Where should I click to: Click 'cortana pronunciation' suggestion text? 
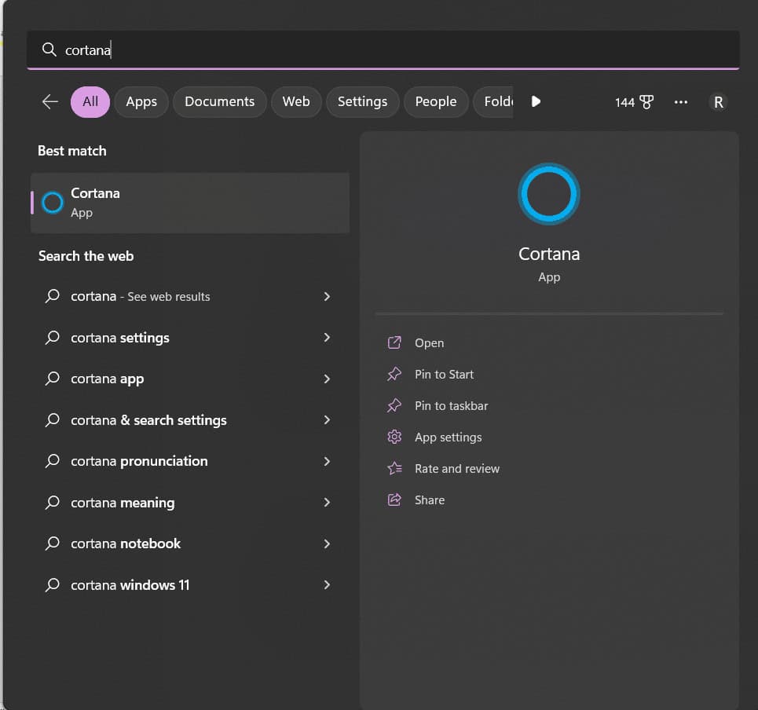(139, 461)
